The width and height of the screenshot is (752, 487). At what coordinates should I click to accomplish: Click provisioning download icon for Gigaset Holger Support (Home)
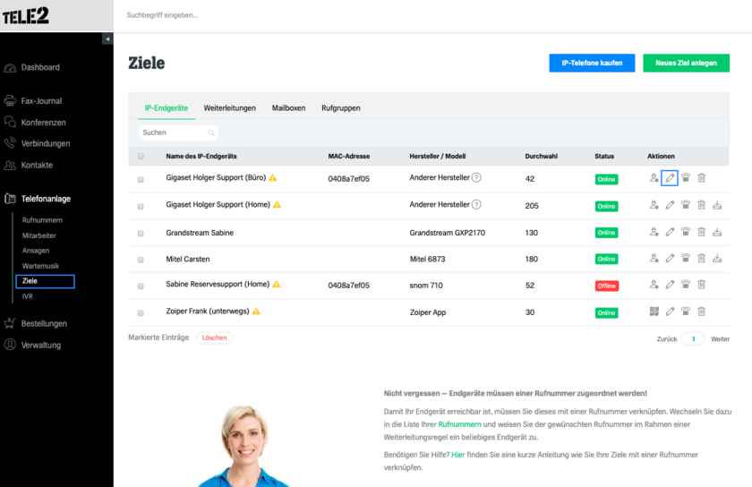717,205
